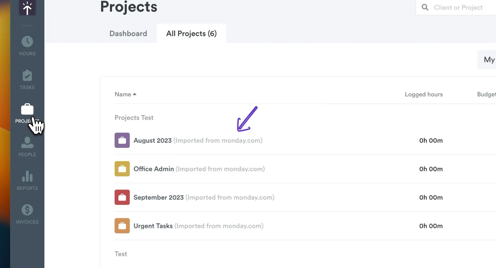Open the Urgent Tasks project link

click(153, 226)
